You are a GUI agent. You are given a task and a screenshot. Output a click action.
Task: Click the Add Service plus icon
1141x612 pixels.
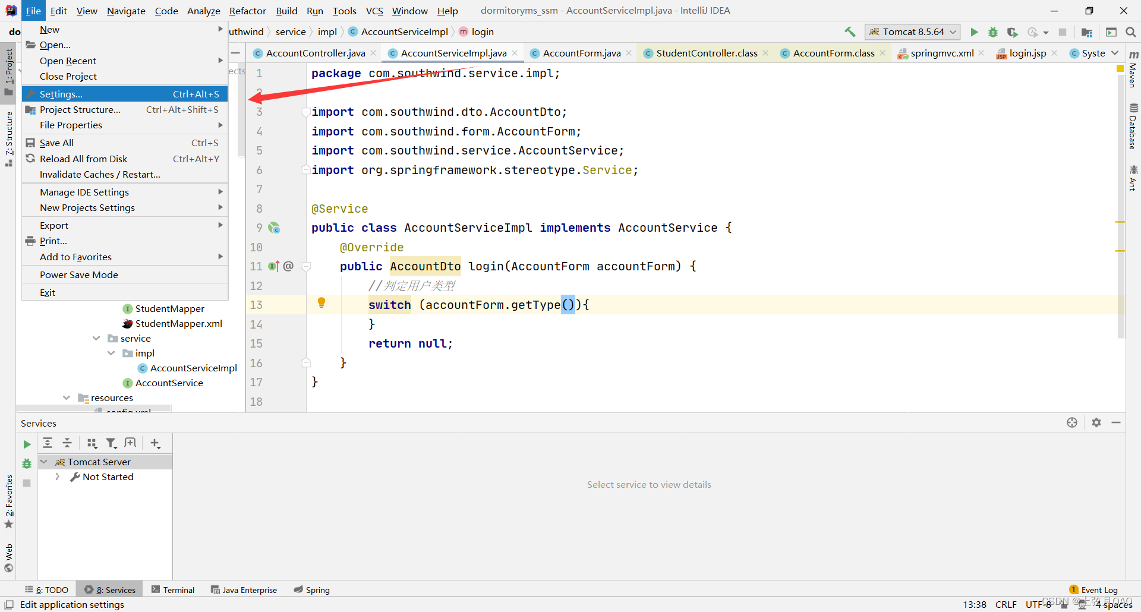pyautogui.click(x=155, y=443)
